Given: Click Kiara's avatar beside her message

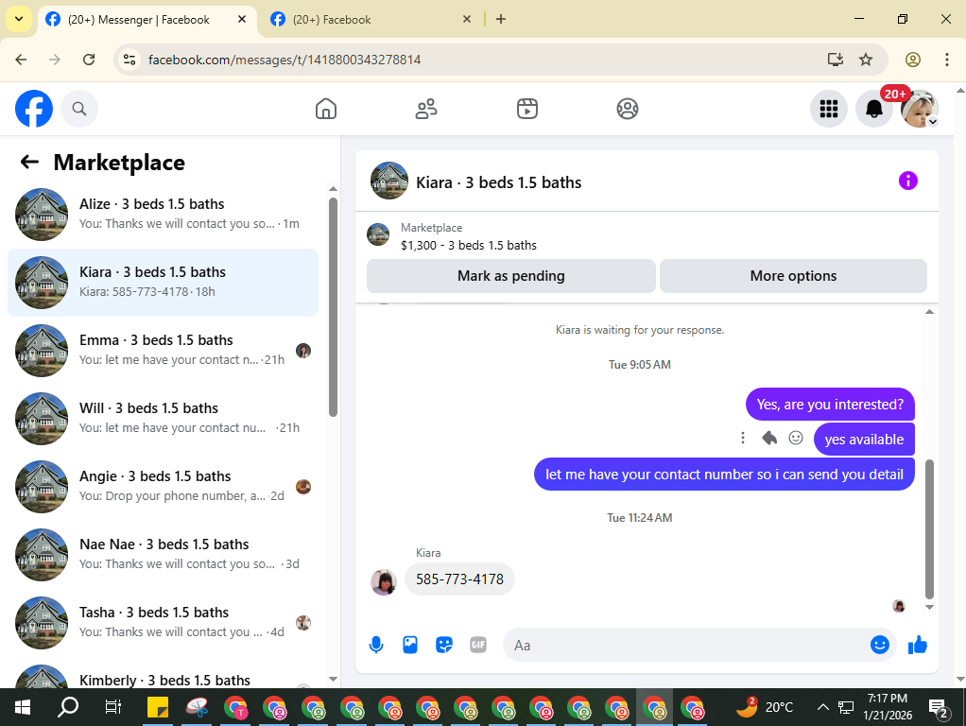Looking at the screenshot, I should pos(383,581).
